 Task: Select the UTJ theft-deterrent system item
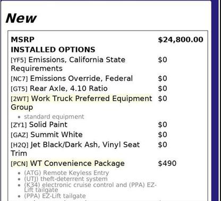click(x=66, y=179)
